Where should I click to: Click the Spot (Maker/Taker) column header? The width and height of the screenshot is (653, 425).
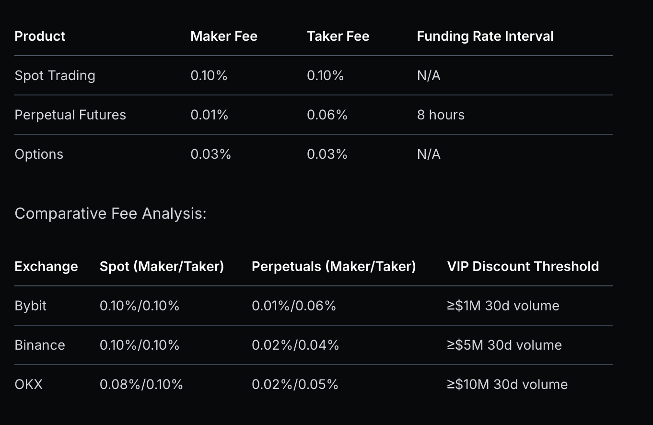point(162,267)
